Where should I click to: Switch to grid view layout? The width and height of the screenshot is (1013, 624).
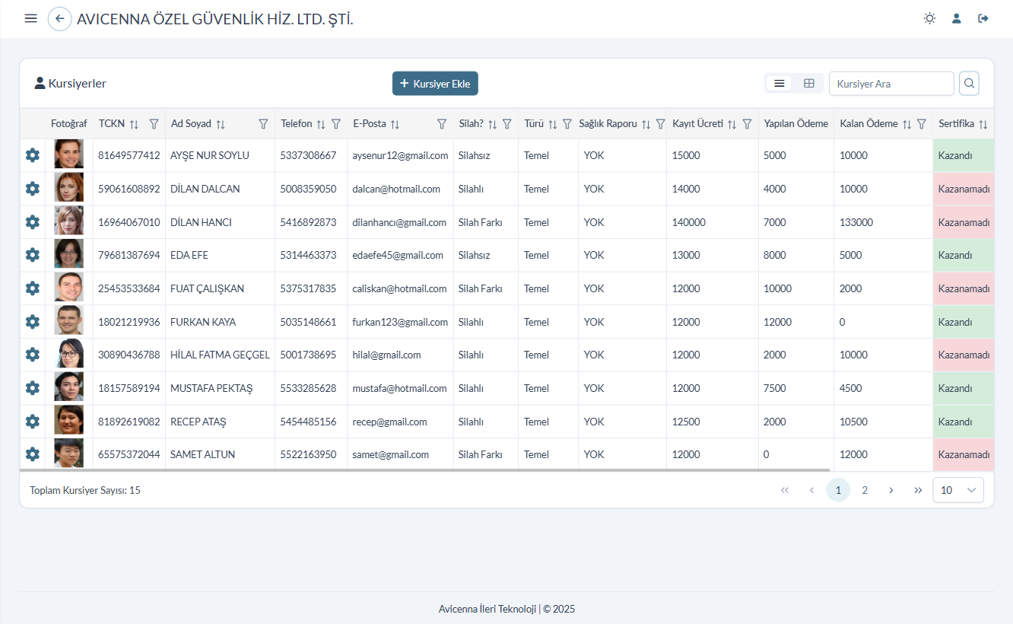(809, 84)
